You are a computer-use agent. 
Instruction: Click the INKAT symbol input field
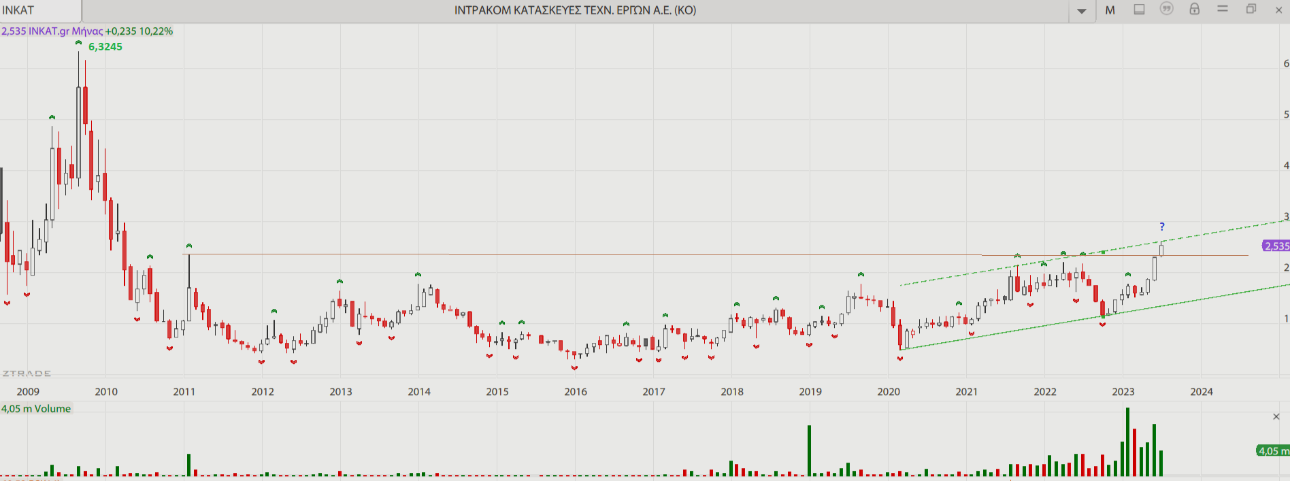[39, 10]
